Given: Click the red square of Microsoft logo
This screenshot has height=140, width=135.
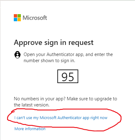Looking at the screenshot, I should coord(15,16).
